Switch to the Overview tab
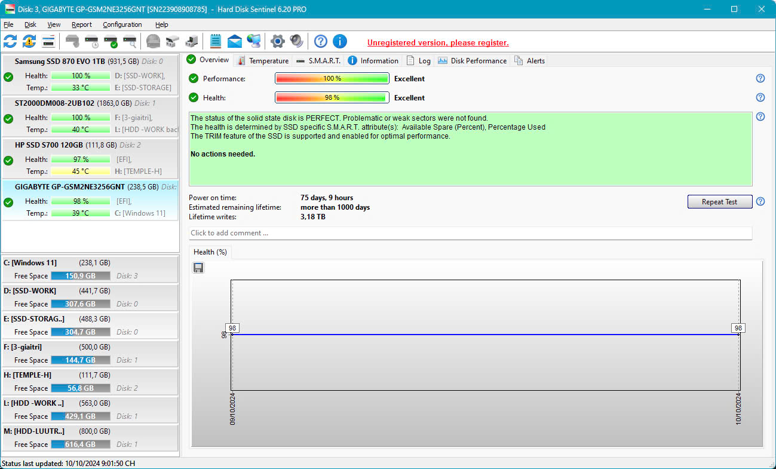Image resolution: width=776 pixels, height=469 pixels. pos(208,60)
